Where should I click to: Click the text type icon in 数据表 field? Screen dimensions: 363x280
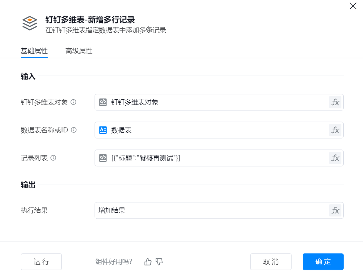click(x=103, y=130)
